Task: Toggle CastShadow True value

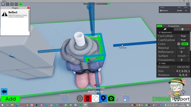Action: click(x=183, y=40)
